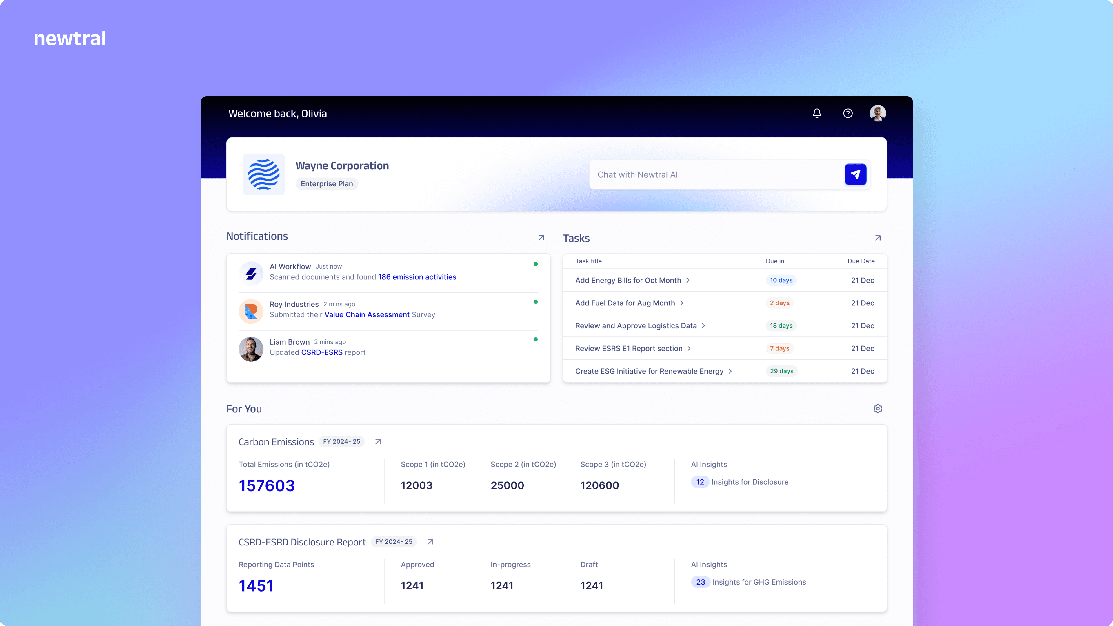
Task: Expand Add Energy Bills for Oct Month task
Action: coord(688,280)
